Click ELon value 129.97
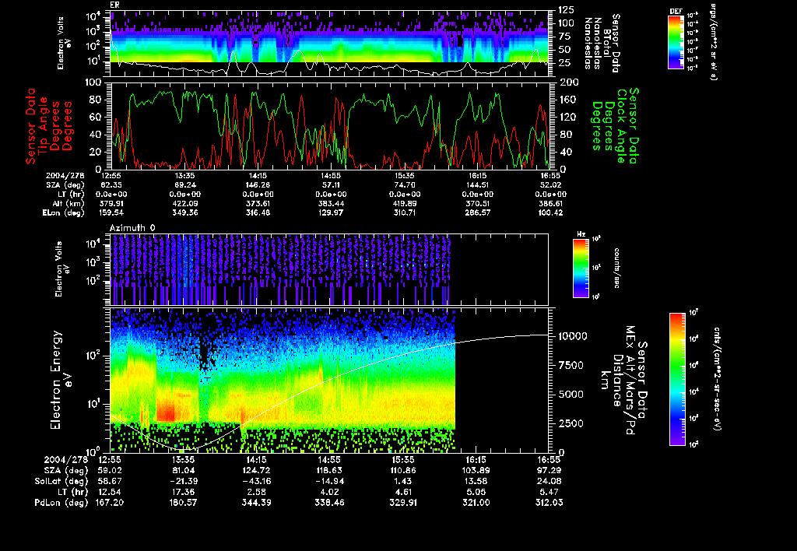Image resolution: width=797 pixels, height=551 pixels. click(x=330, y=213)
